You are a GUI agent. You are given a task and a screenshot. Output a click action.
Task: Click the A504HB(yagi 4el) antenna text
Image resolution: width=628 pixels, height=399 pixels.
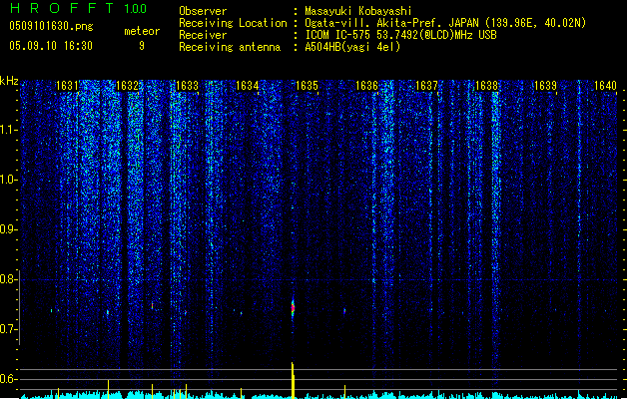pyautogui.click(x=352, y=47)
